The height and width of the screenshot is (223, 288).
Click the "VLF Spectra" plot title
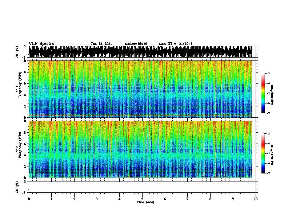[41, 44]
